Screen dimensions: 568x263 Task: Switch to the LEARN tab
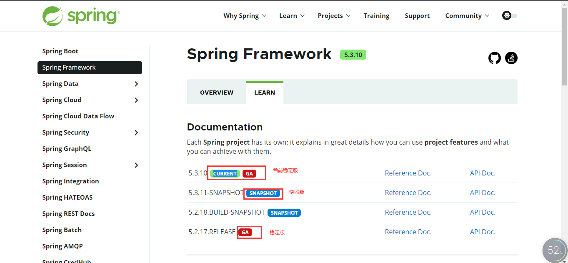pyautogui.click(x=265, y=93)
